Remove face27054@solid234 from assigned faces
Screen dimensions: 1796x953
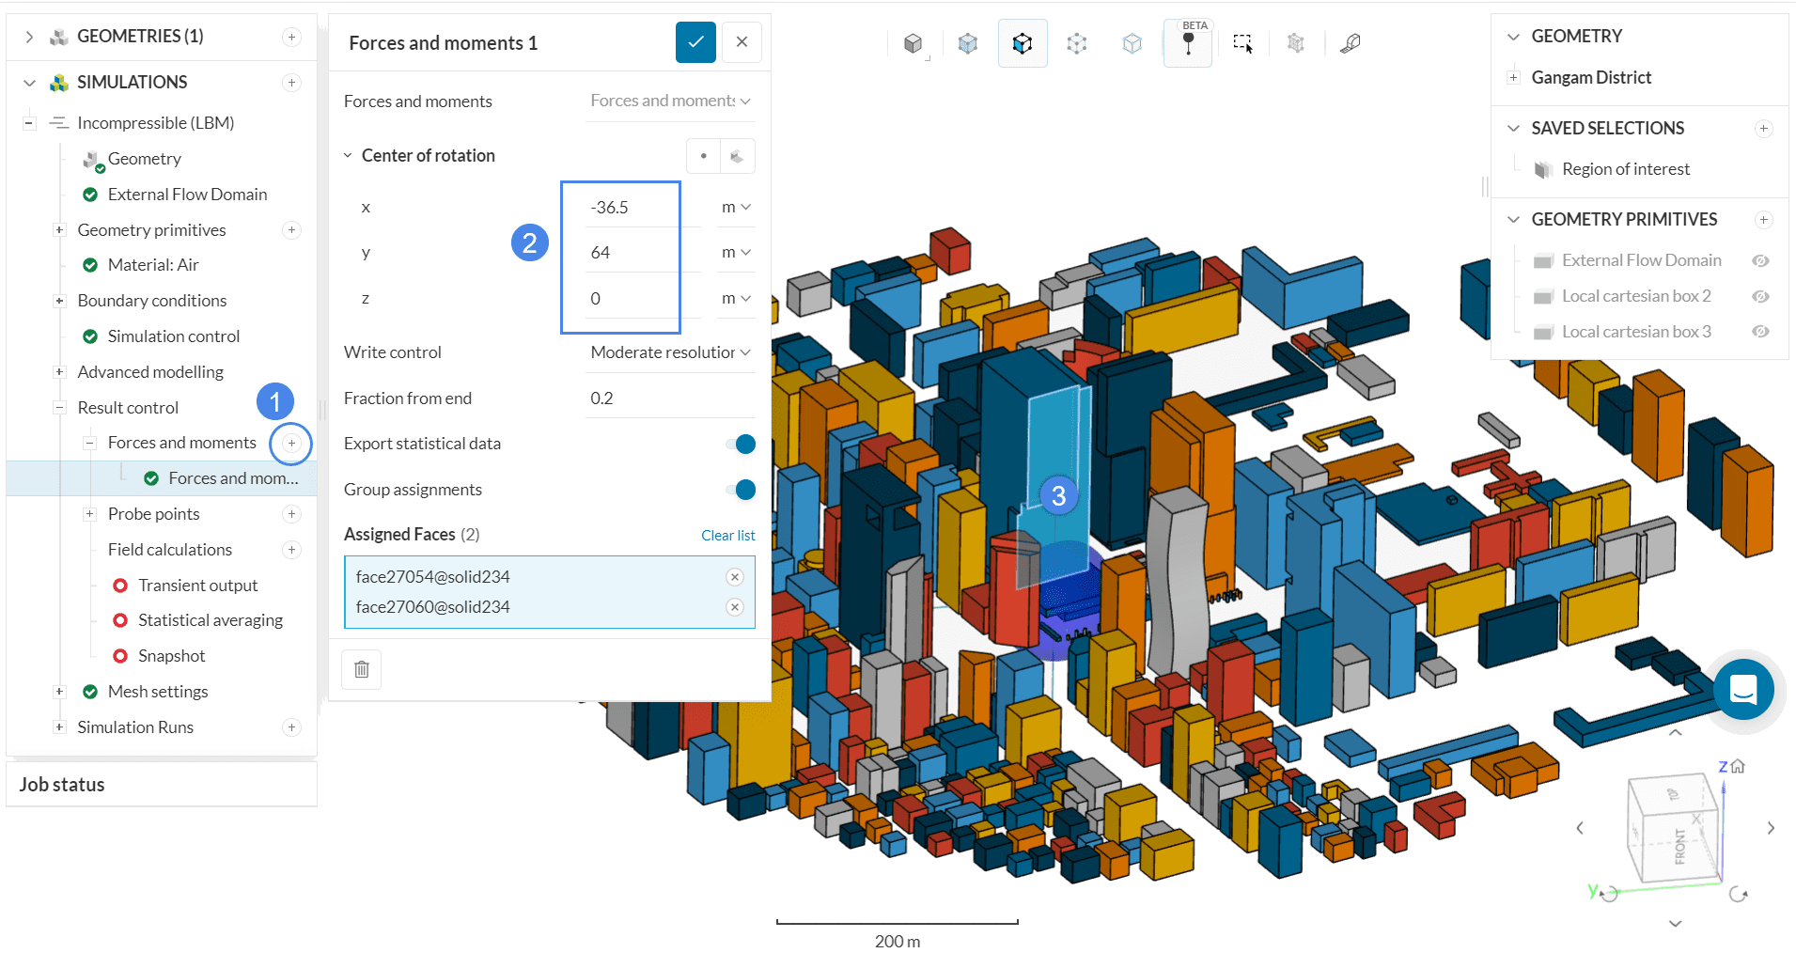point(735,577)
